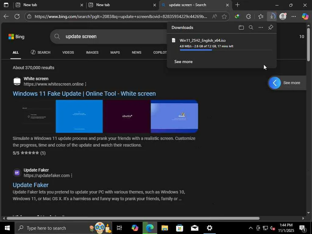Open the ubuntu thumbnail image

click(127, 116)
